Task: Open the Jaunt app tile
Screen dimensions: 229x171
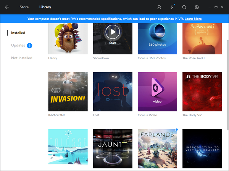Action: pyautogui.click(x=113, y=149)
